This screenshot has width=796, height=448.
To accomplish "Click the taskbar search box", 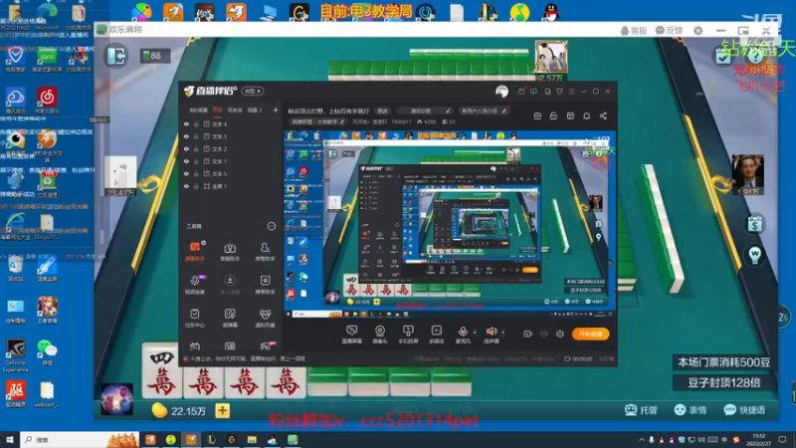I will (x=80, y=439).
